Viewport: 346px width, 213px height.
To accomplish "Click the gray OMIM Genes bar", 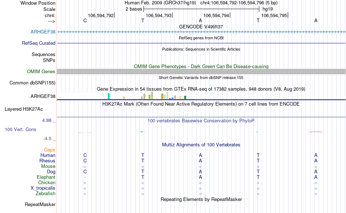I will [x=201, y=71].
